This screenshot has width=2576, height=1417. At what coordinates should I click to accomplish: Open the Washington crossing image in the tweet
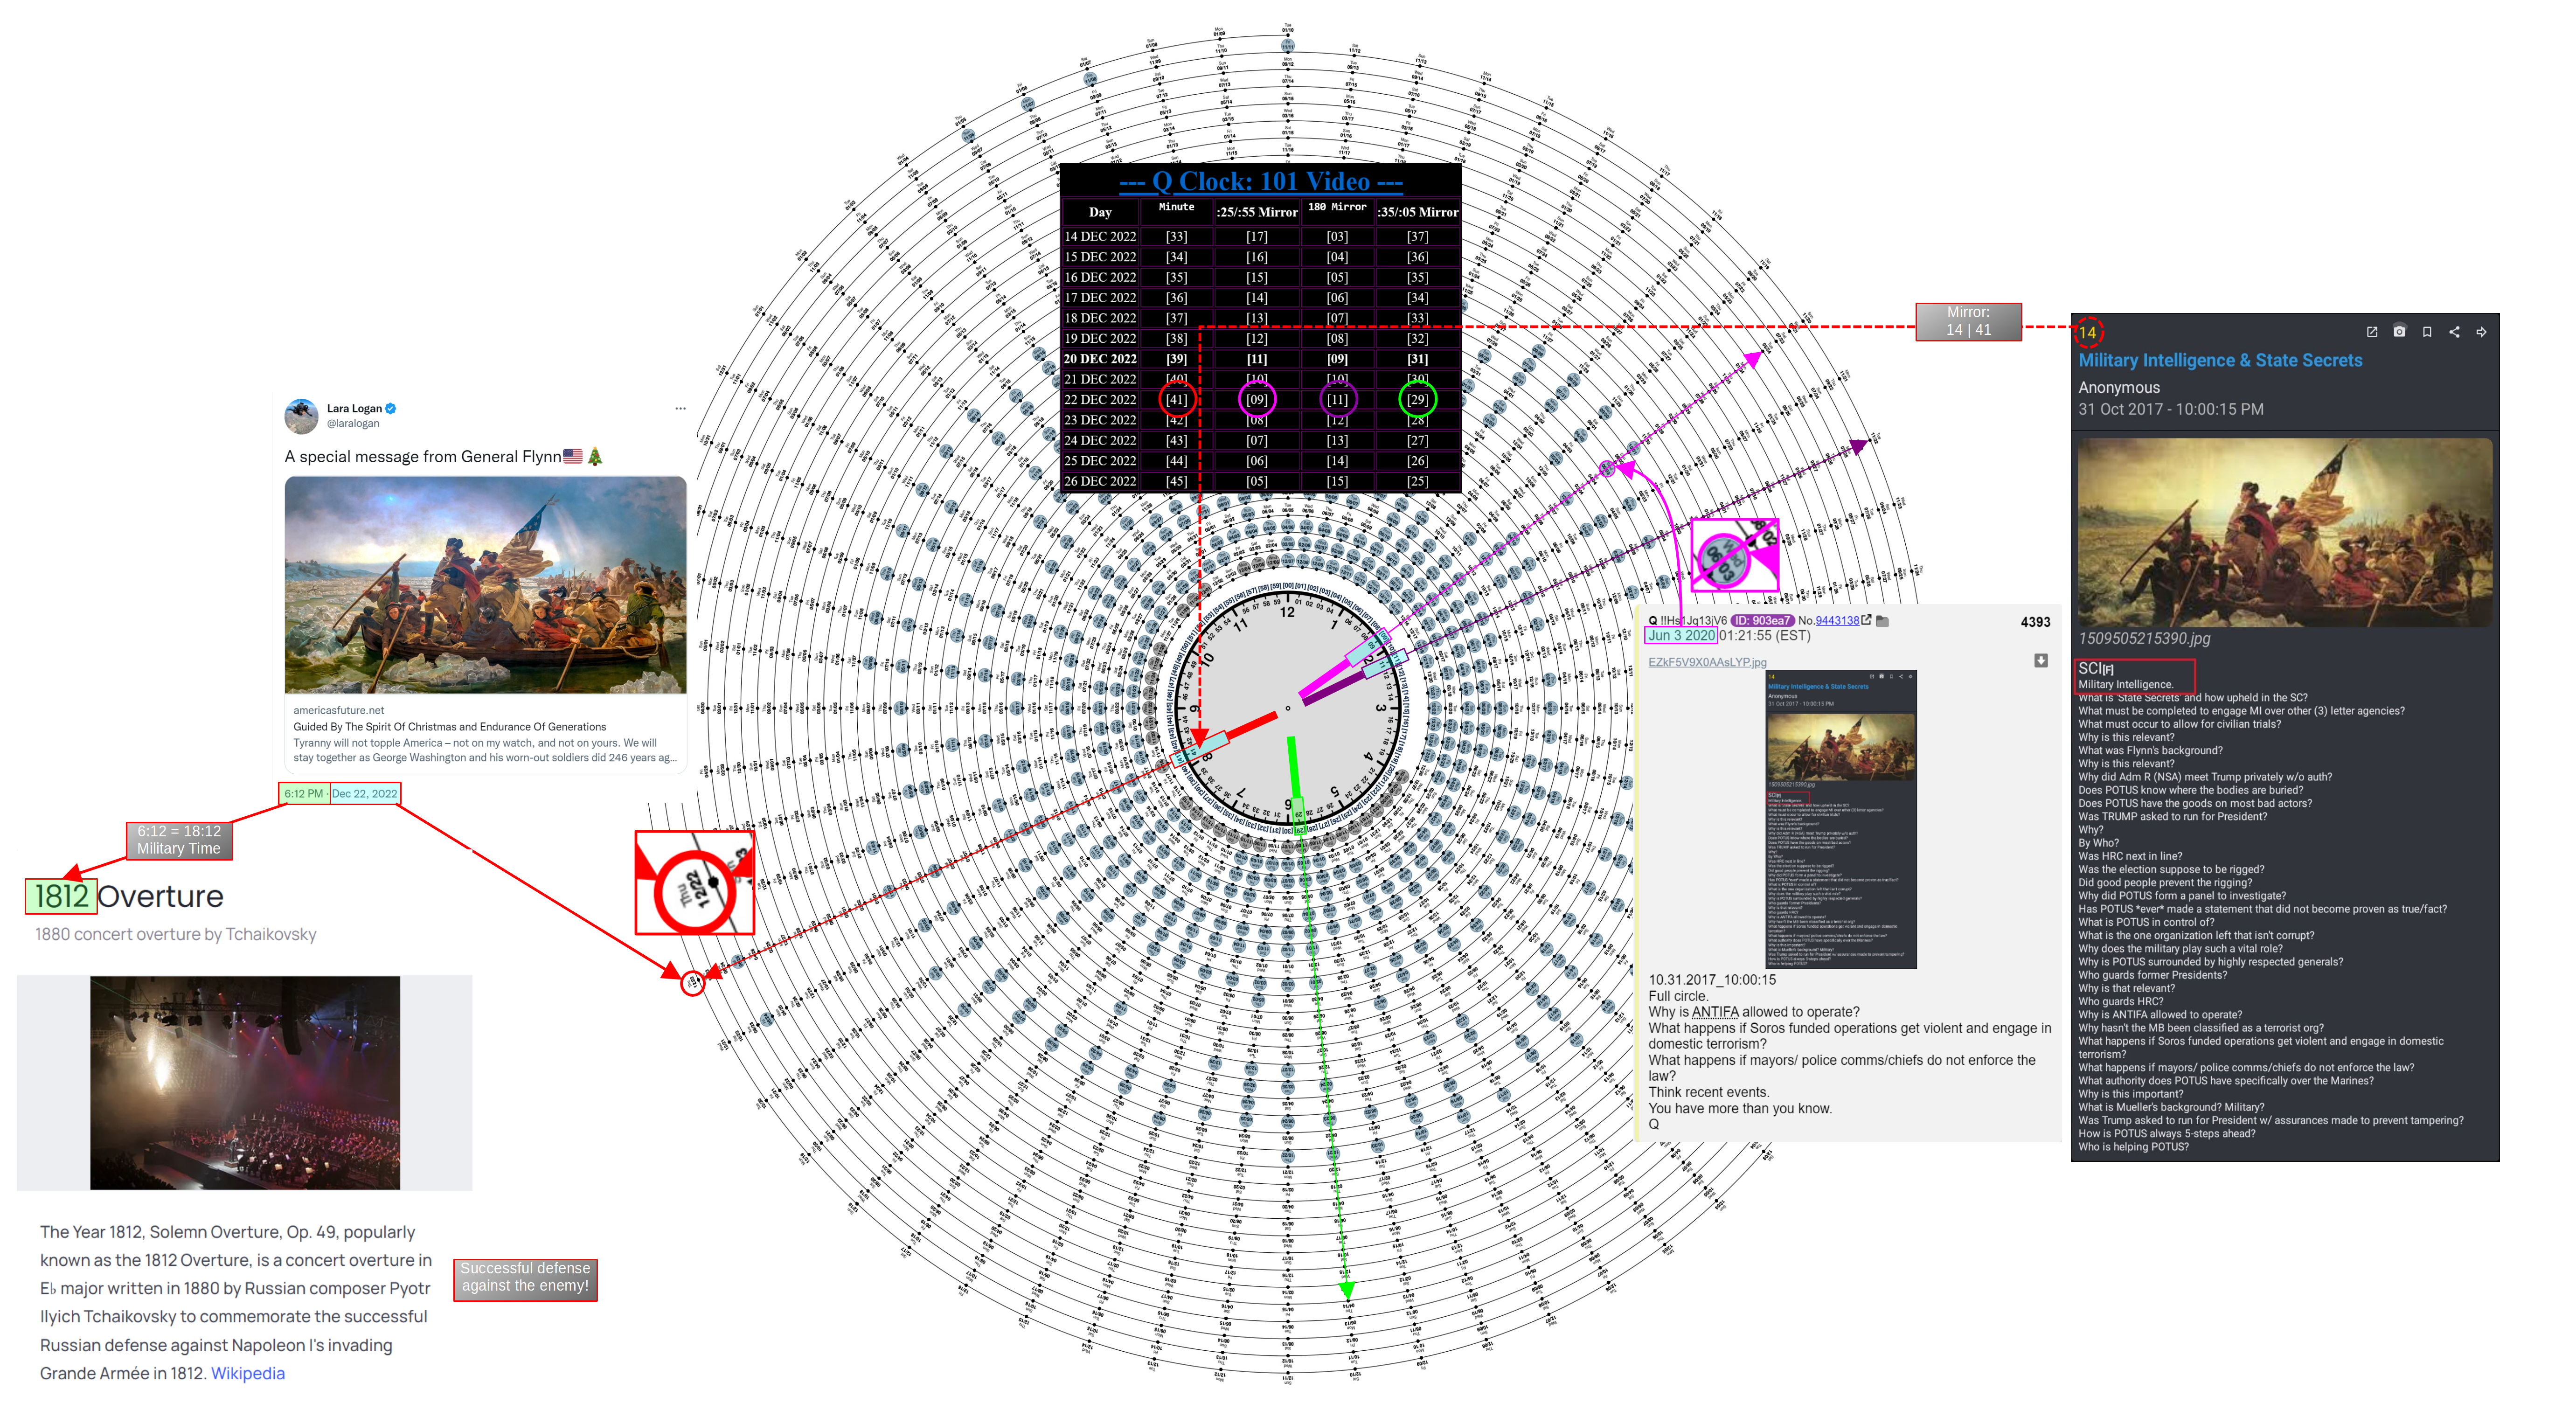click(485, 585)
